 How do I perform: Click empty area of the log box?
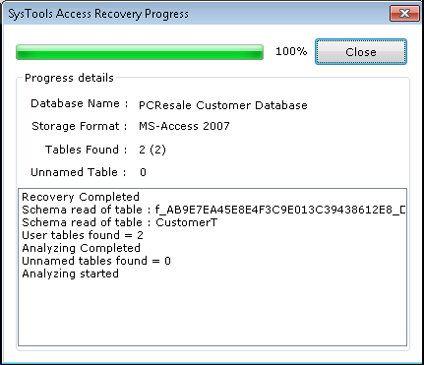click(212, 312)
